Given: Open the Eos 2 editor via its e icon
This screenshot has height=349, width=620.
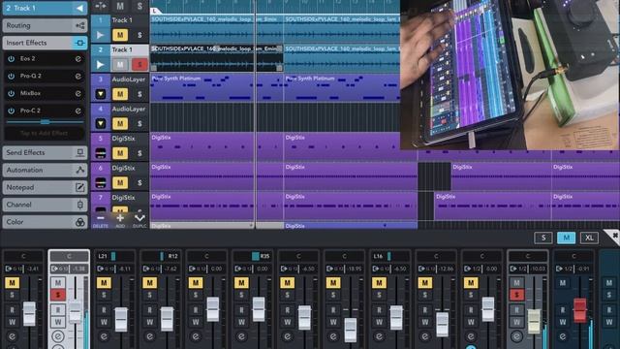Looking at the screenshot, I should click(78, 58).
